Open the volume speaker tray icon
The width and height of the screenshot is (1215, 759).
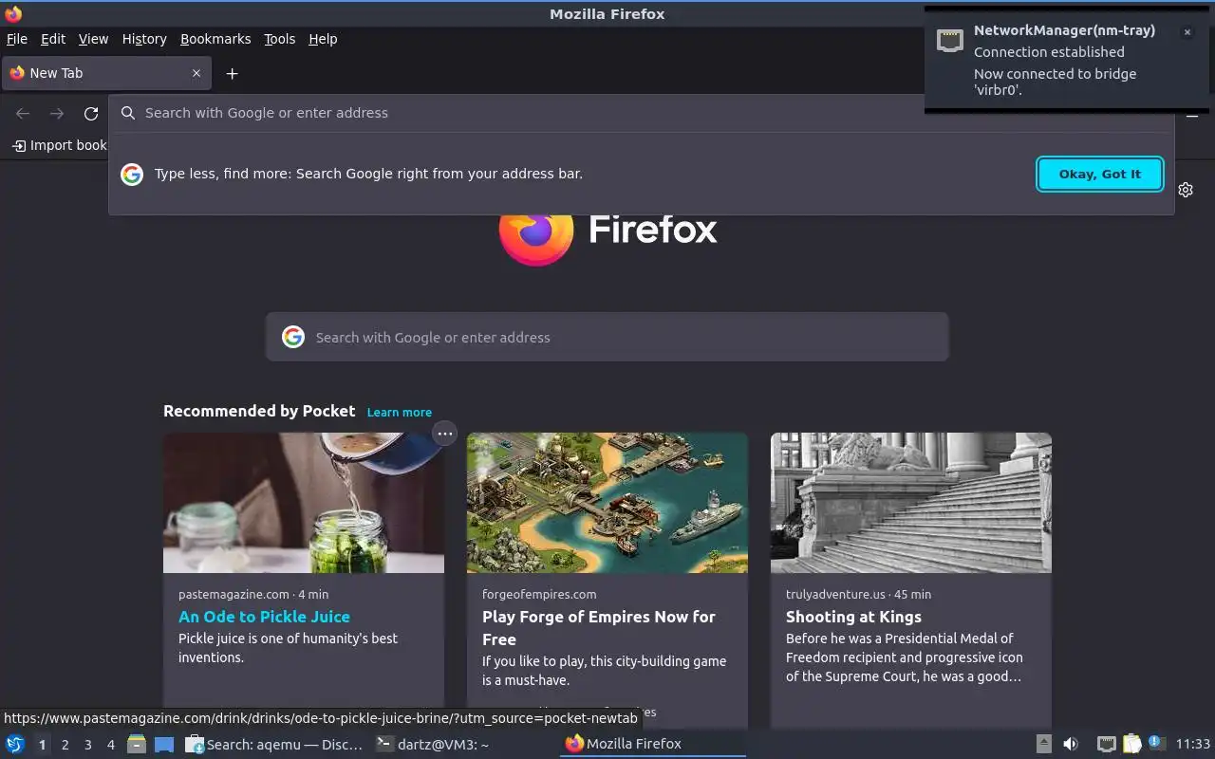(1071, 744)
